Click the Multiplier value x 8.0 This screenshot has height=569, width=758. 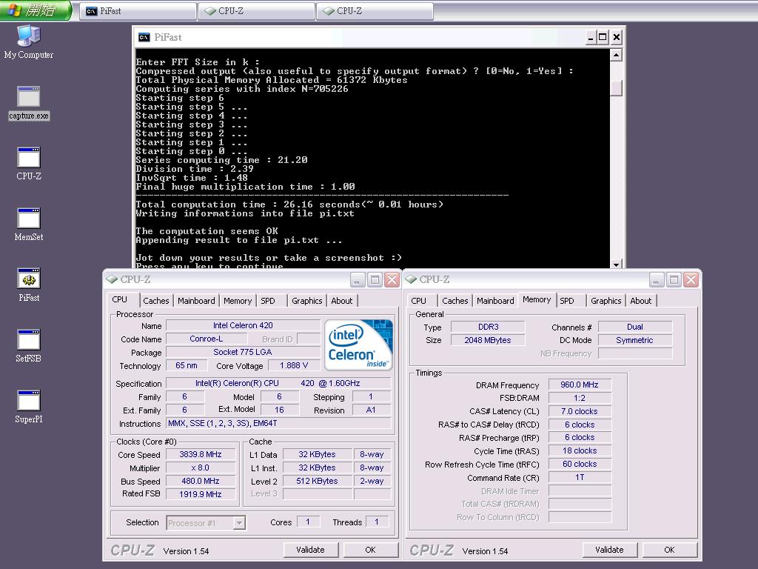coord(201,468)
